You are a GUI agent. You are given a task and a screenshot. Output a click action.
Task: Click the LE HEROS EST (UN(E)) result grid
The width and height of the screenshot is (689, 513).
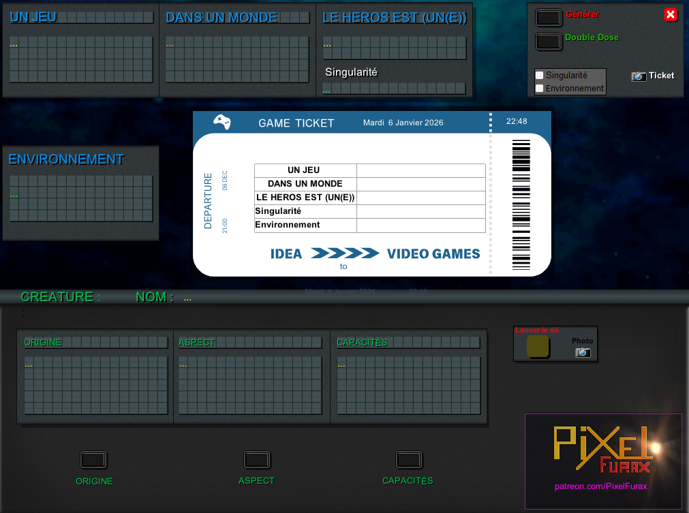pyautogui.click(x=395, y=48)
